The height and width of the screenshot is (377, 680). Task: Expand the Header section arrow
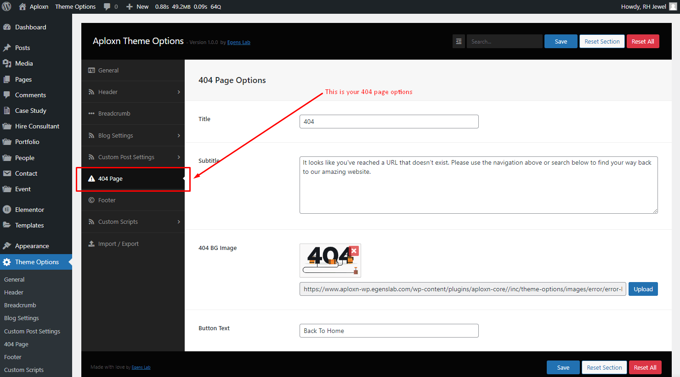[179, 92]
